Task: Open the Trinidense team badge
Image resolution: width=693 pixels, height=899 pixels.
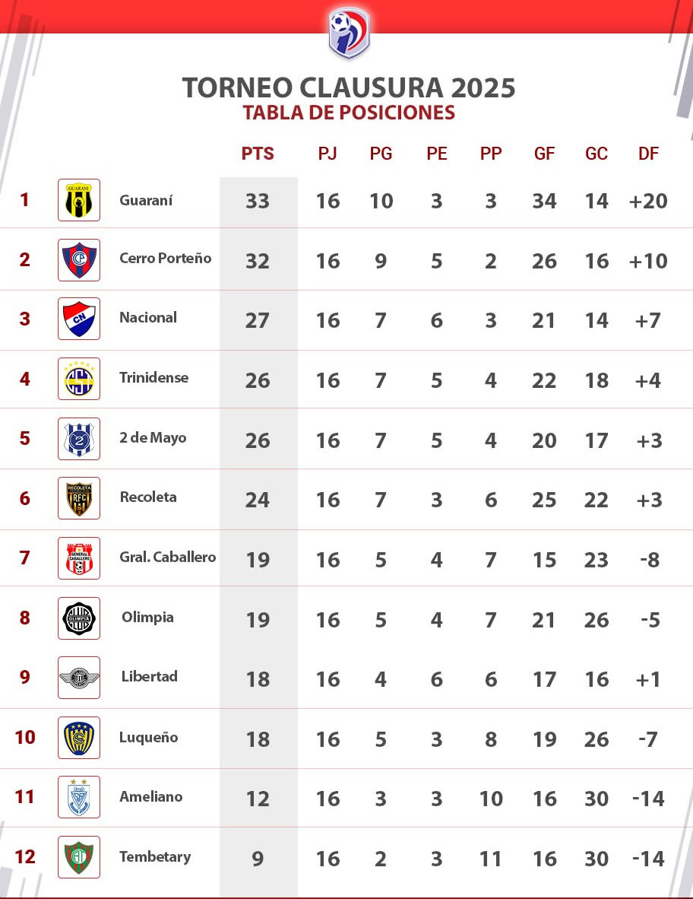Action: click(x=79, y=378)
